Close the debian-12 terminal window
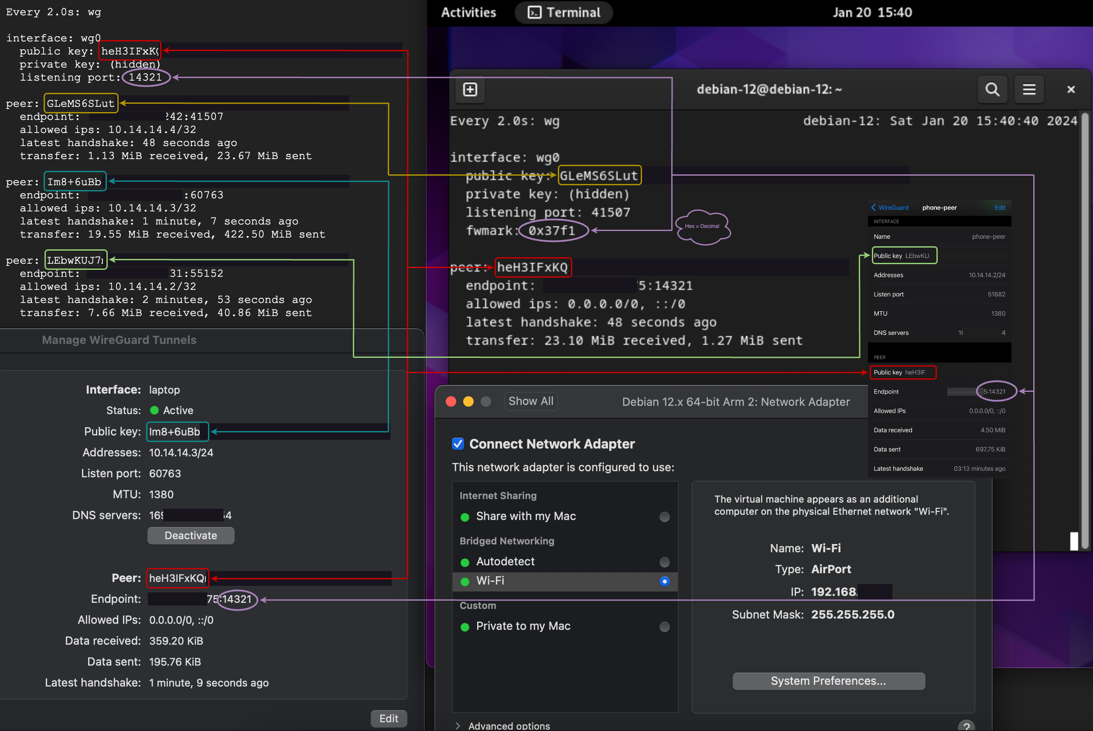 pyautogui.click(x=1071, y=89)
